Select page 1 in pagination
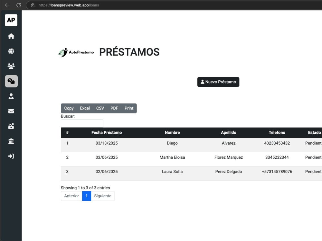 click(x=86, y=196)
